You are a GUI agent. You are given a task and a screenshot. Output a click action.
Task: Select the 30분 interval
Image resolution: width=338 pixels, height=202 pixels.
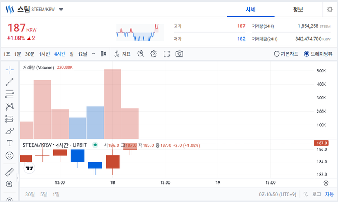click(30, 54)
